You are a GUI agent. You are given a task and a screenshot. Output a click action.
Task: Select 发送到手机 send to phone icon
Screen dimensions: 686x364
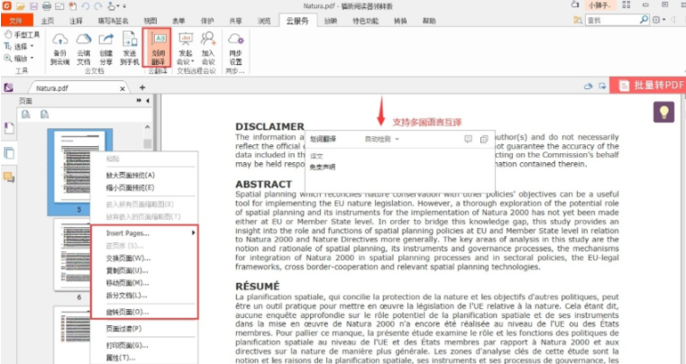tap(130, 48)
